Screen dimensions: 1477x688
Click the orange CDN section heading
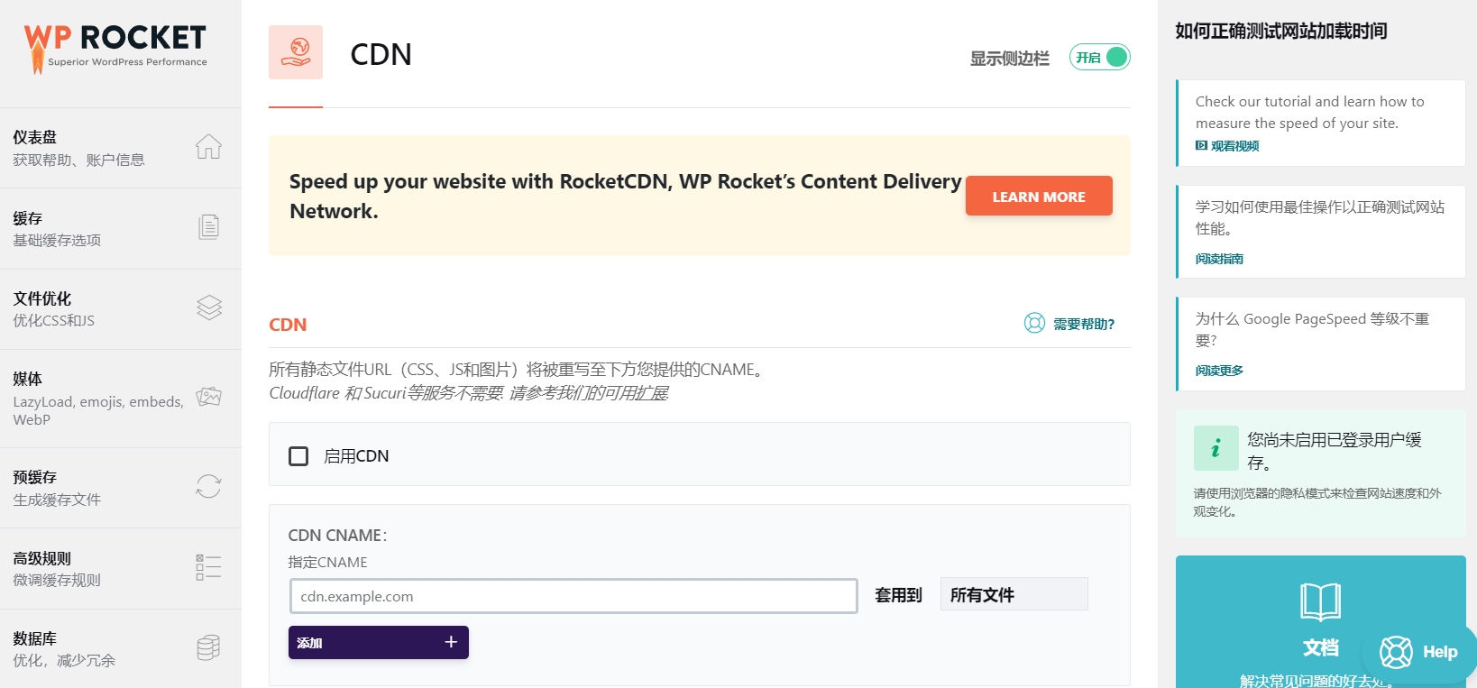click(288, 325)
